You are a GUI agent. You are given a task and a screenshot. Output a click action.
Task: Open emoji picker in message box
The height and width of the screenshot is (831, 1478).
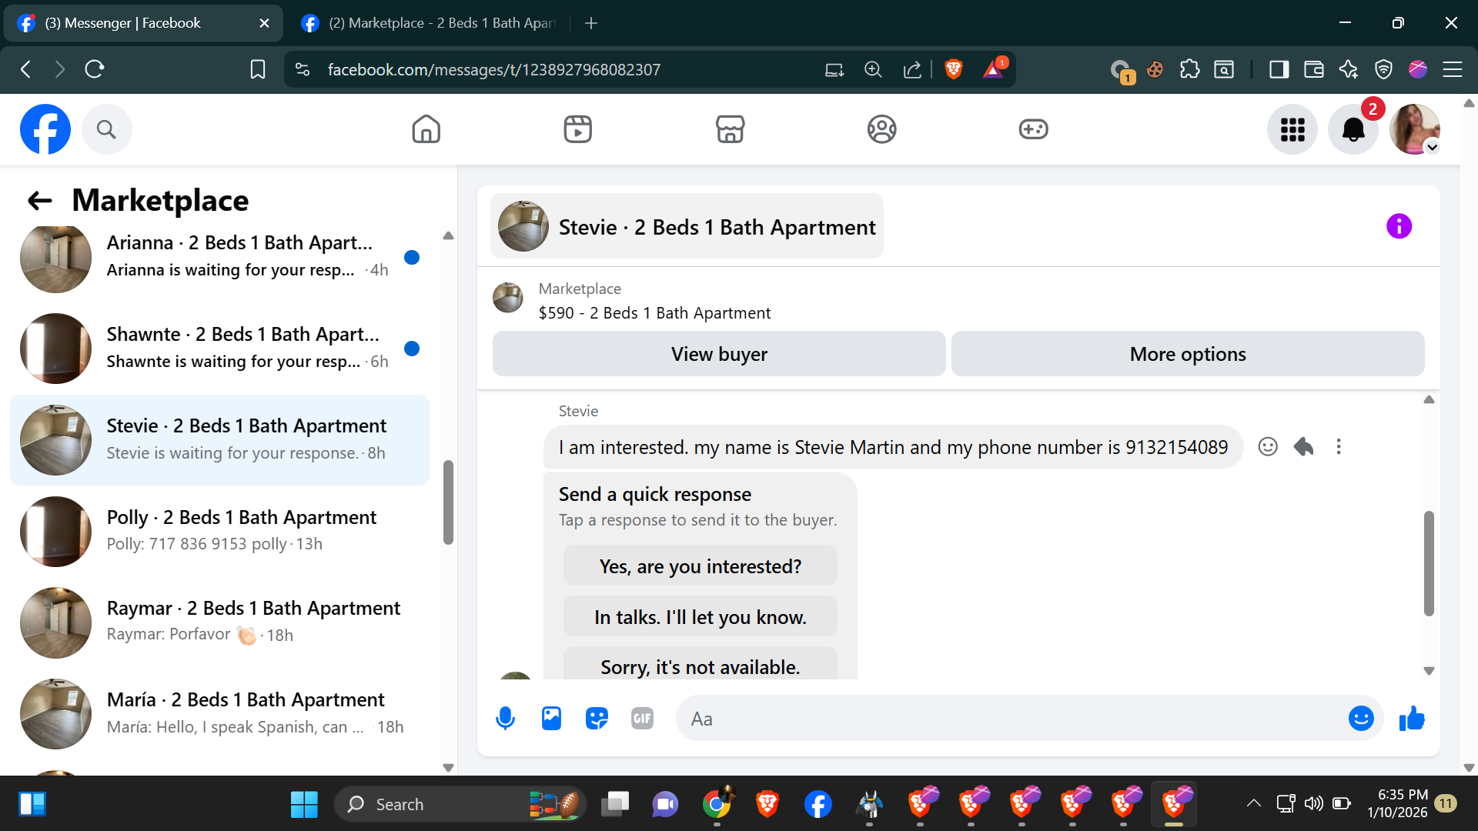pos(1361,719)
